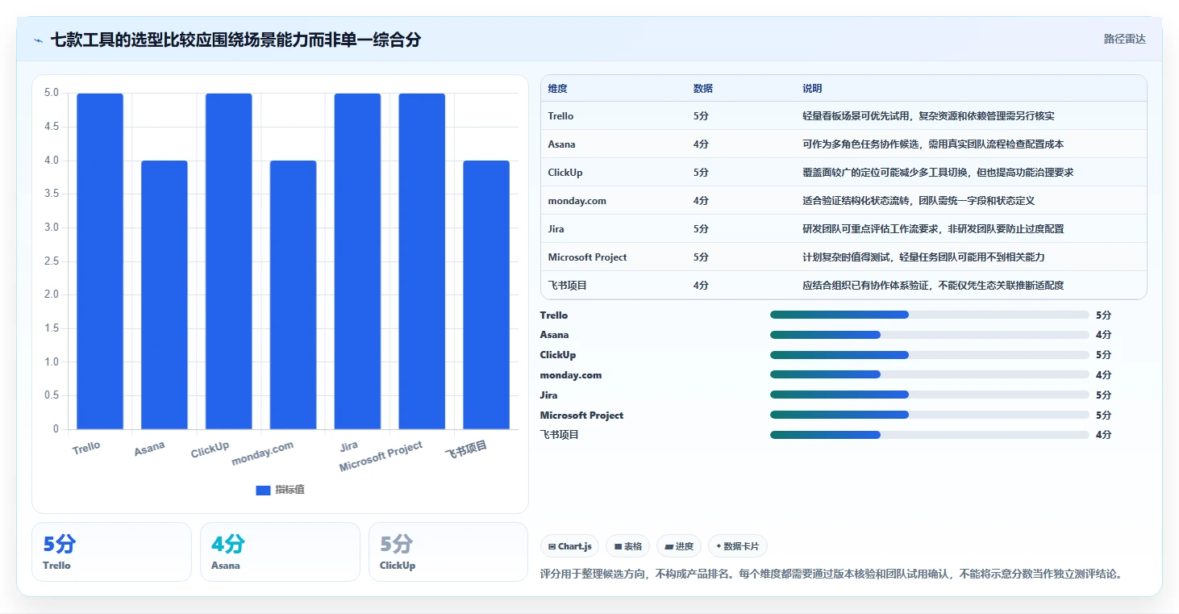The image size is (1179, 614).
Task: Click the ClickUp label in the progress list
Action: (x=558, y=355)
